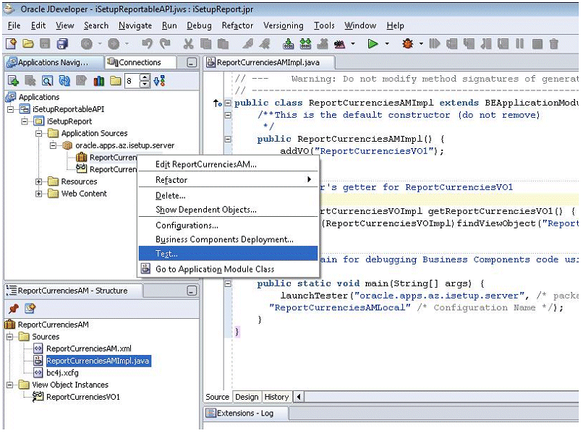Switch to the History editor tab
Screen dimensions: 583x433
(x=276, y=397)
